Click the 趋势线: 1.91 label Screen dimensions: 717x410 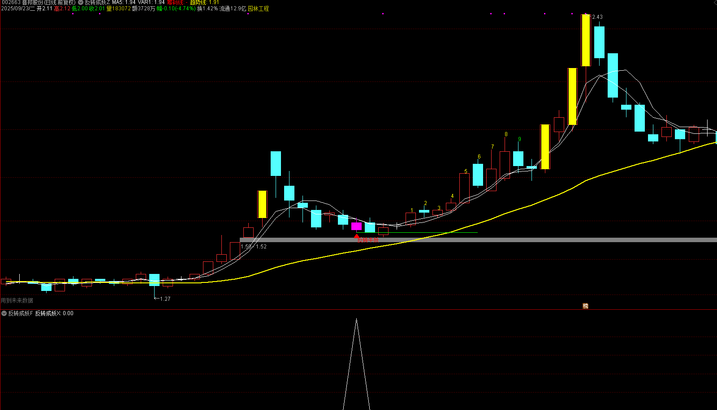coord(204,2)
